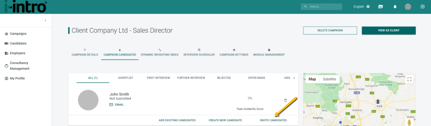Select the FURTHER INTERVIEW filter tab
This screenshot has width=431, height=126.
click(191, 78)
